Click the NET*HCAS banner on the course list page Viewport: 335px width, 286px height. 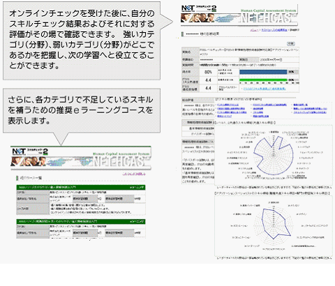pos(121,161)
